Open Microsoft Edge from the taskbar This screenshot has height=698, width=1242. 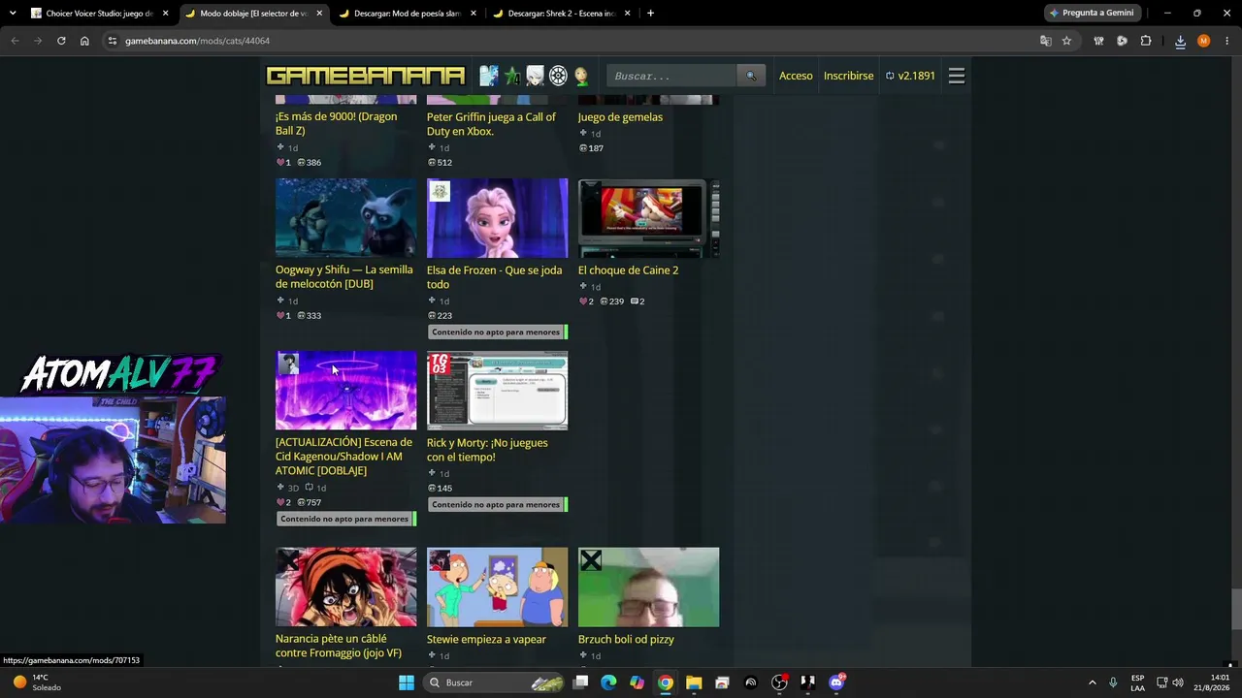[608, 682]
